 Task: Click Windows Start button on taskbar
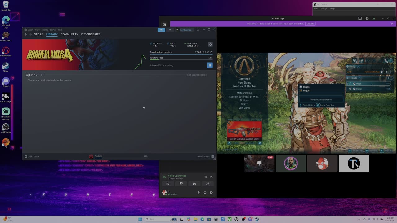tap(140, 219)
